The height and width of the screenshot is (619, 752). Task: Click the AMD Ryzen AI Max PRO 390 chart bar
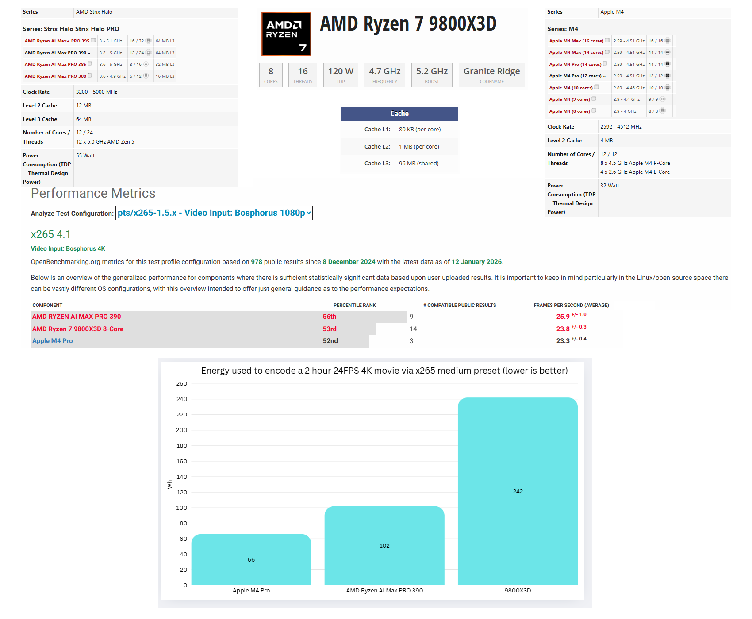click(384, 546)
